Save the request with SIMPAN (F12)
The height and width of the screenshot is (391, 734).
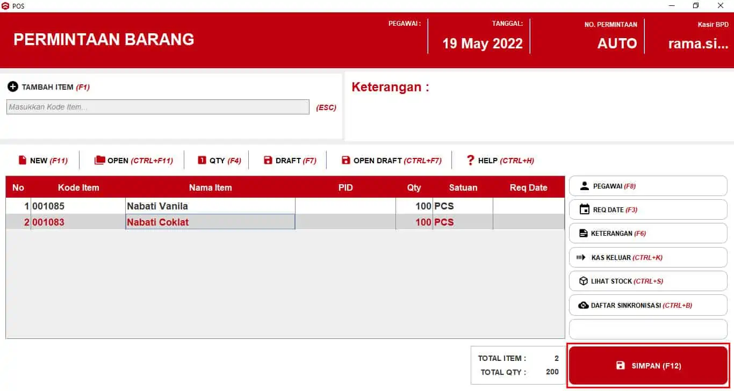(x=648, y=365)
